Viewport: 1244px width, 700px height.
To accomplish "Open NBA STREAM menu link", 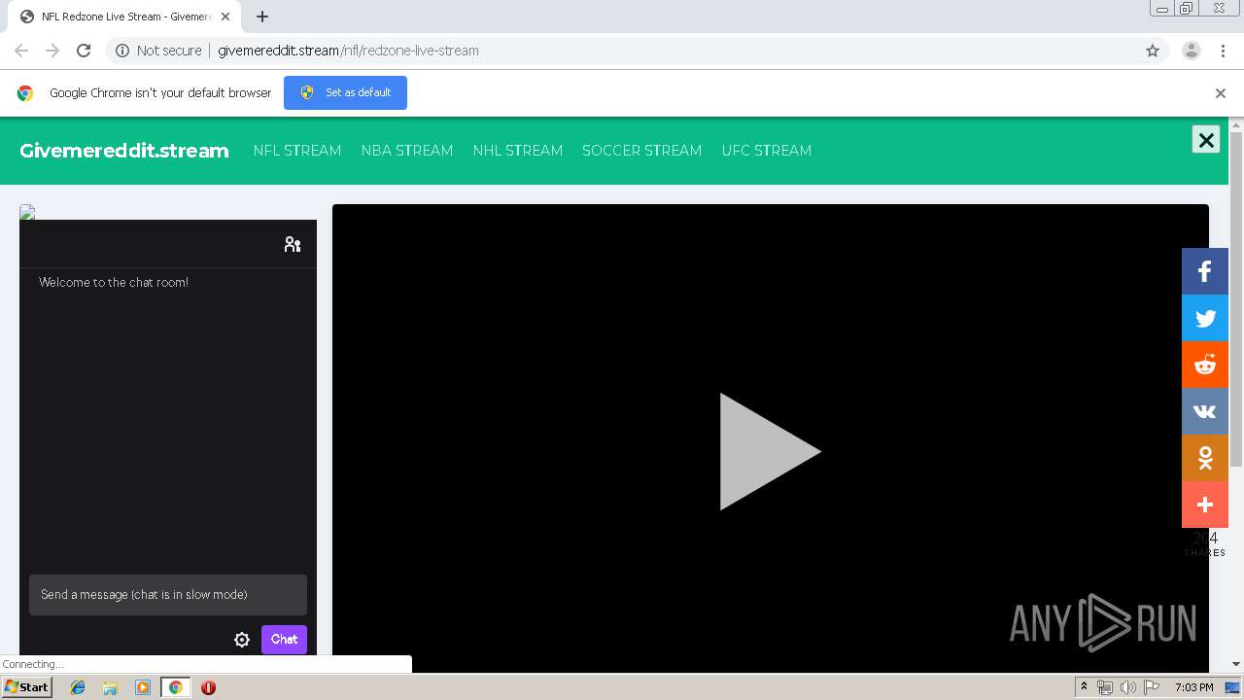I will (407, 151).
